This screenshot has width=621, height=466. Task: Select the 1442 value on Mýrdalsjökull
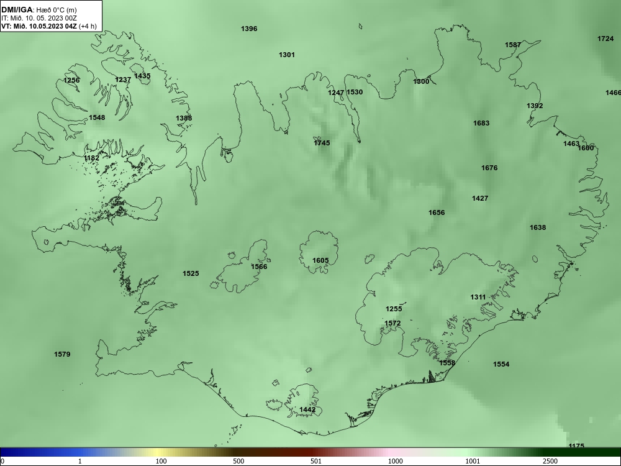(x=307, y=409)
